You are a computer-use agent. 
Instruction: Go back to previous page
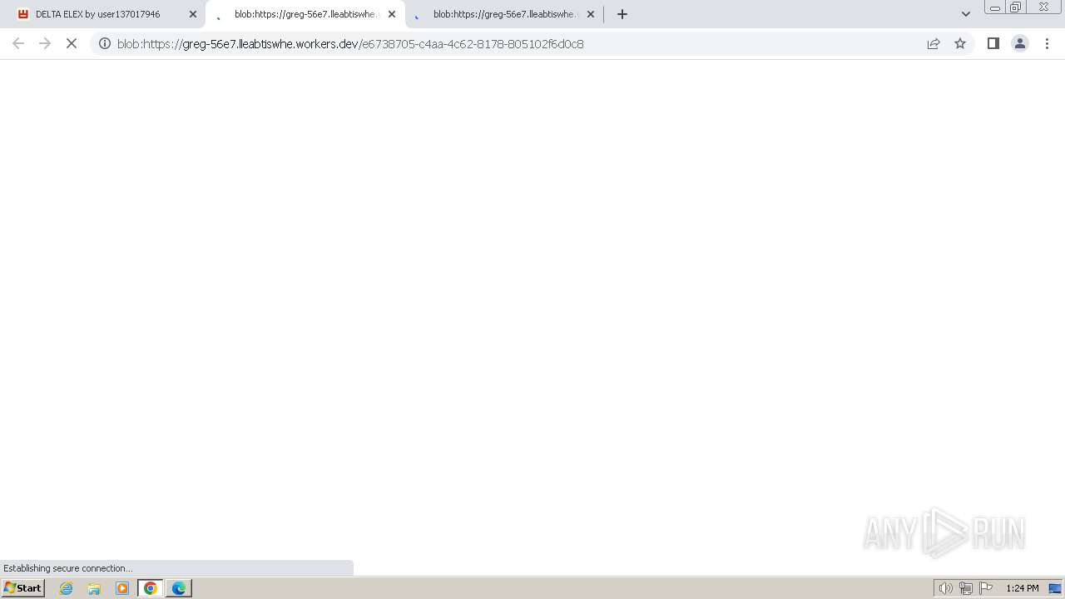[18, 43]
